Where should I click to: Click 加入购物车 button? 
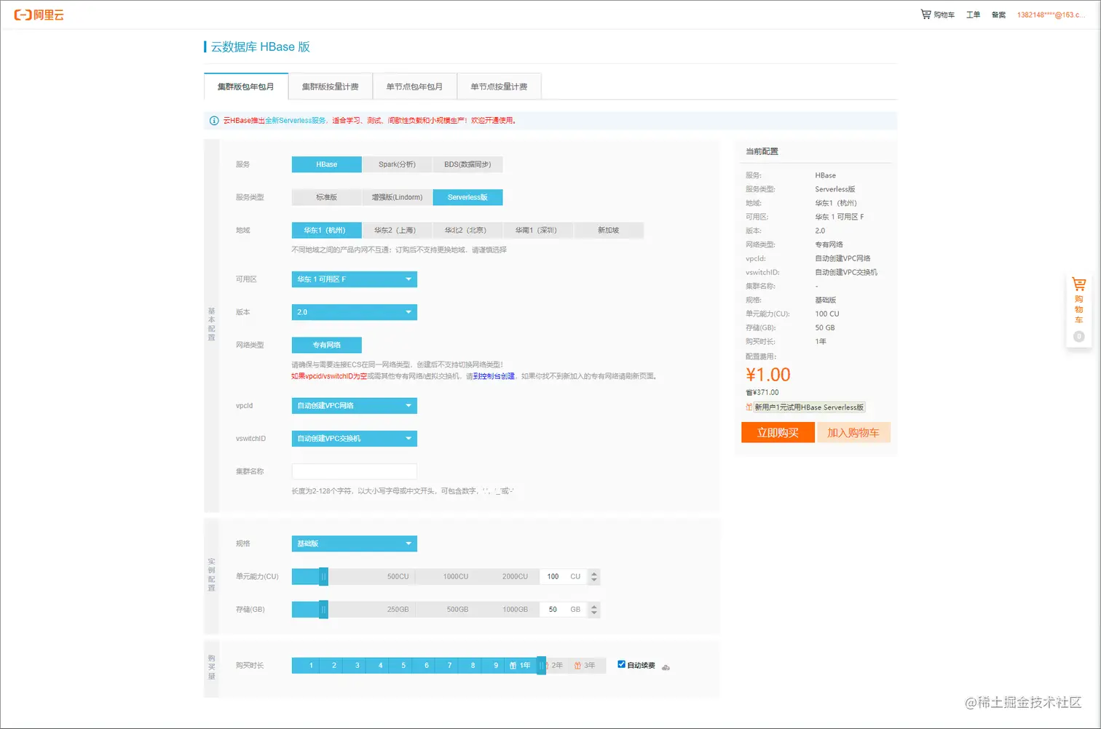coord(853,432)
